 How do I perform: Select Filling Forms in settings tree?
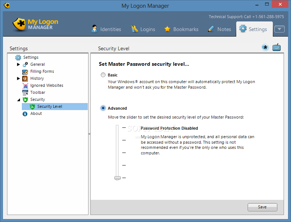(42, 71)
